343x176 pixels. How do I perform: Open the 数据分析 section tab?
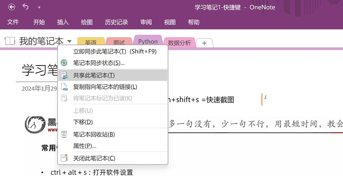pyautogui.click(x=179, y=42)
